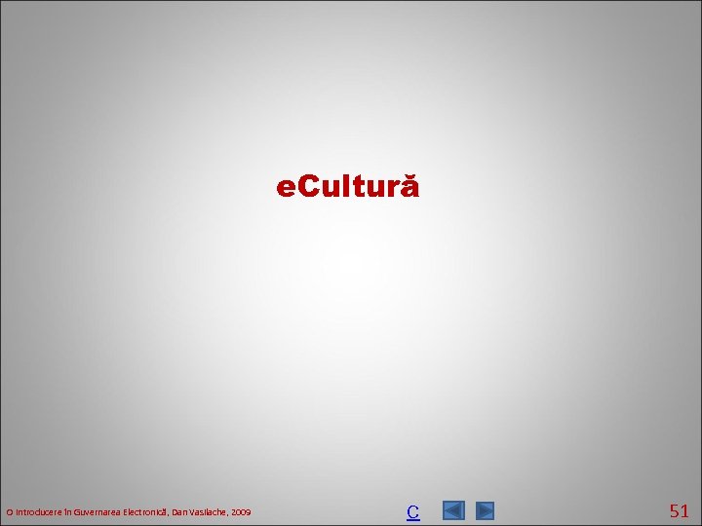Click the footer text 'O Introducere în Guvernarea Electronică'
Image resolution: width=702 pixels, height=526 pixels.
point(87,512)
